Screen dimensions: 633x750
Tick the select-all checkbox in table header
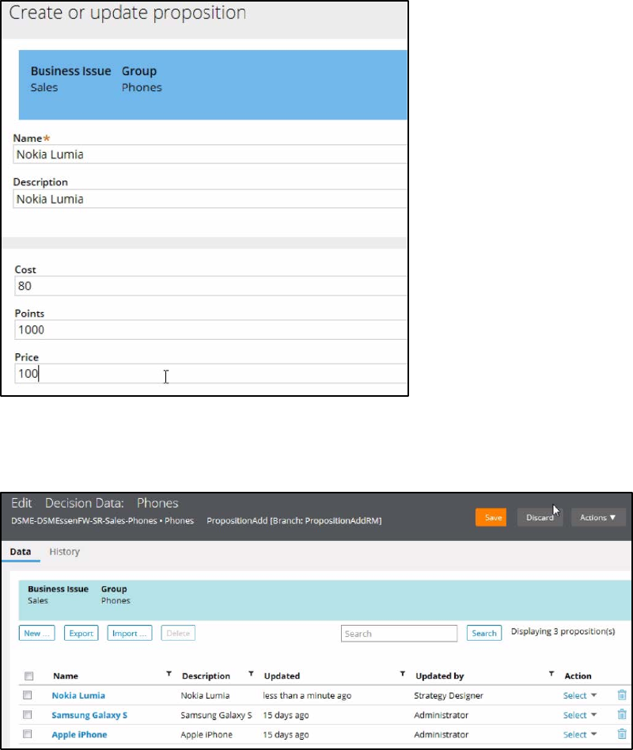click(x=28, y=676)
